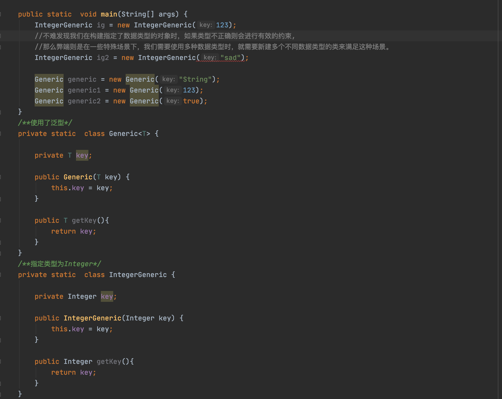The image size is (502, 399).
Task: Click the main method name
Action: (x=109, y=14)
